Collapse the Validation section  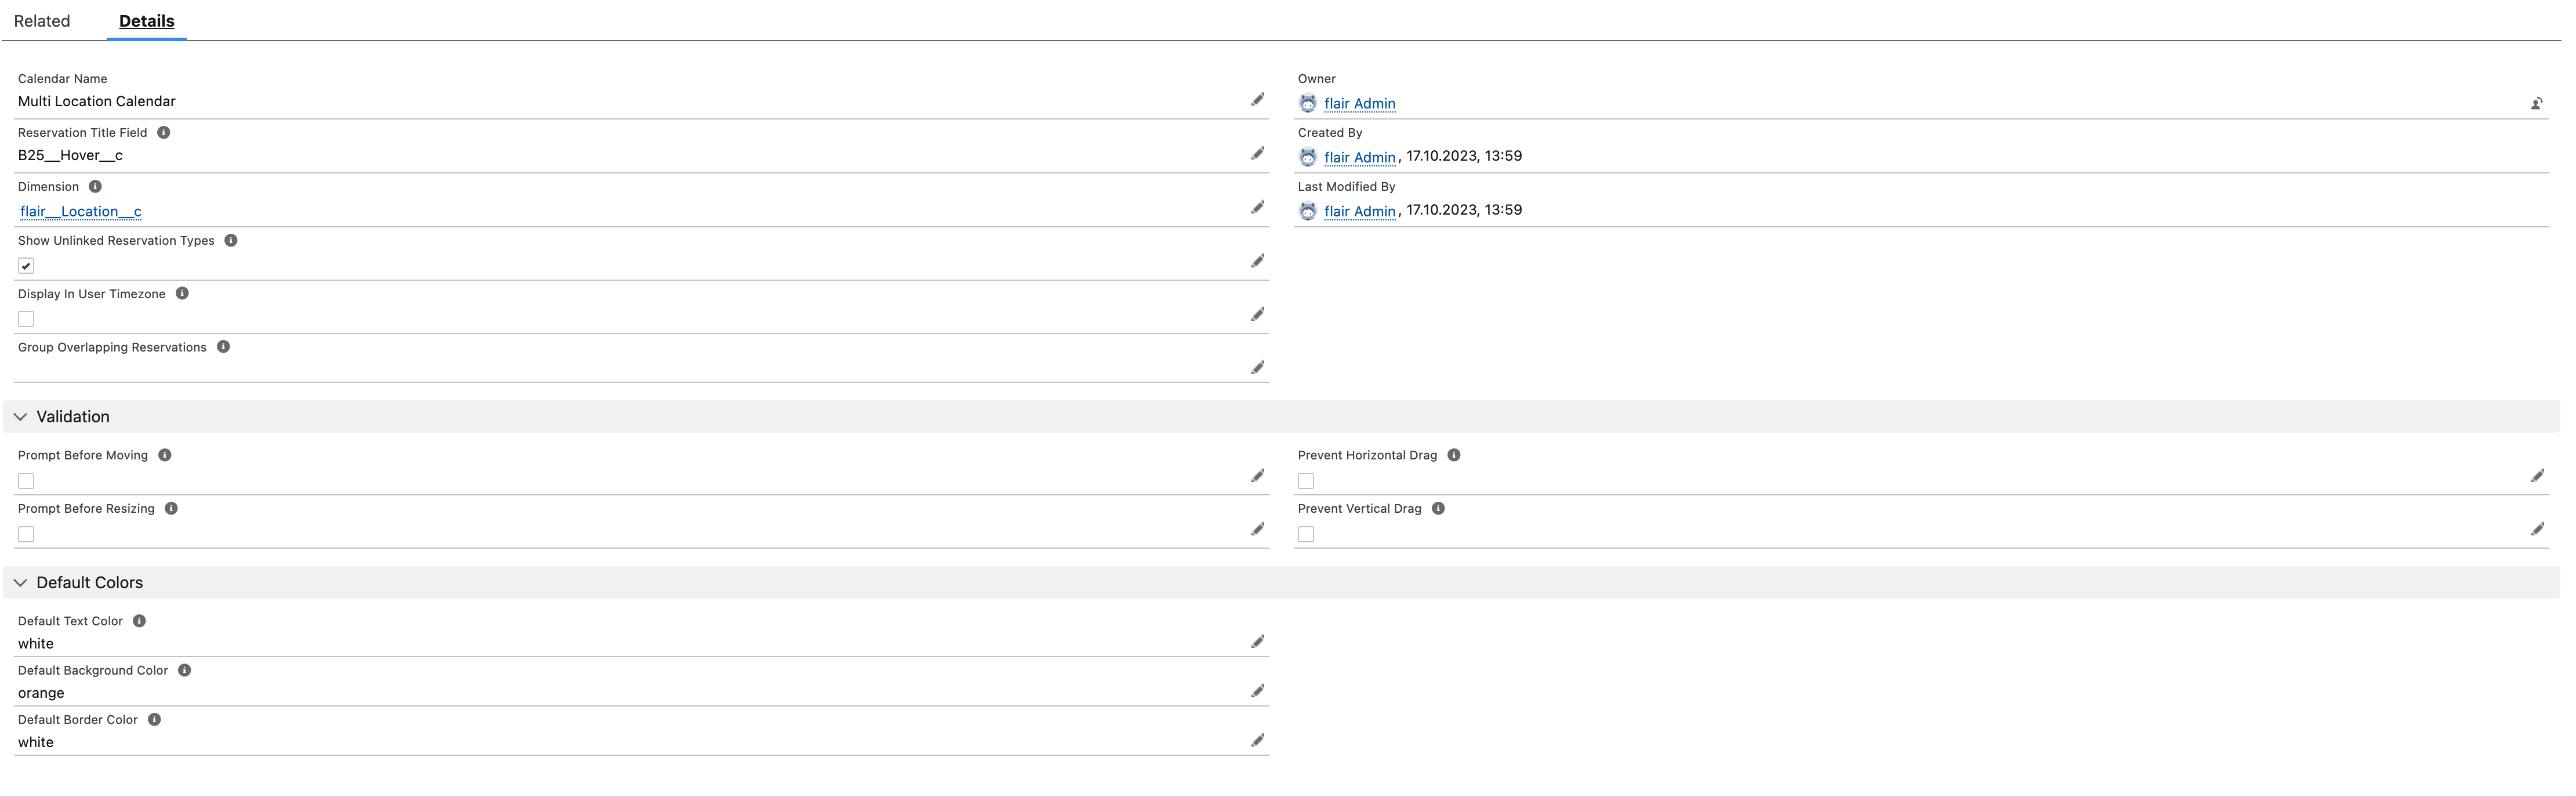pos(21,417)
